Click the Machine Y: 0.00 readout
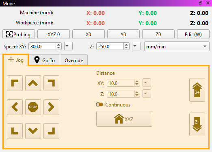This screenshot has height=152, width=212. 148,13
